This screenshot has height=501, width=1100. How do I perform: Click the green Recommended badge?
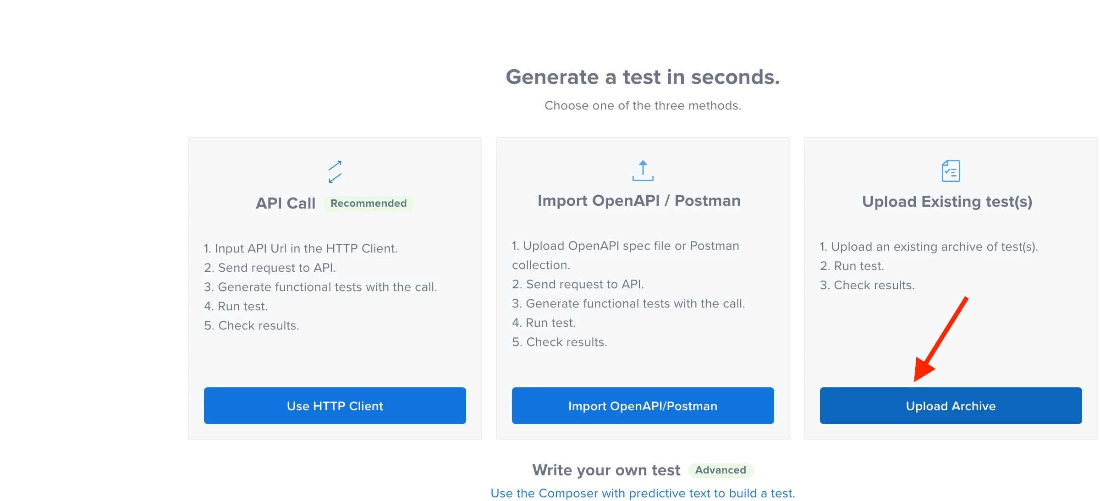tap(368, 203)
